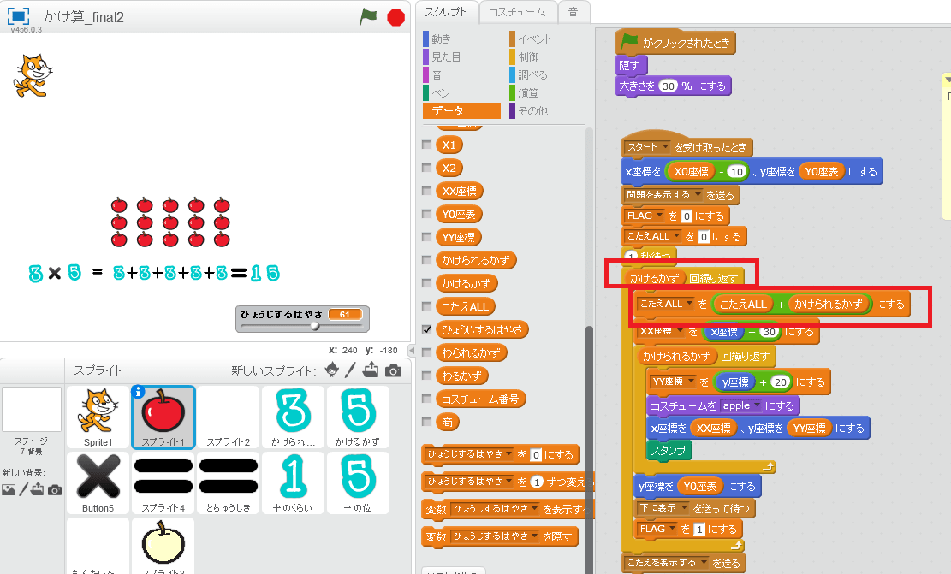Upload sprite from file icon
Viewport: 951px width, 574px height.
point(371,370)
